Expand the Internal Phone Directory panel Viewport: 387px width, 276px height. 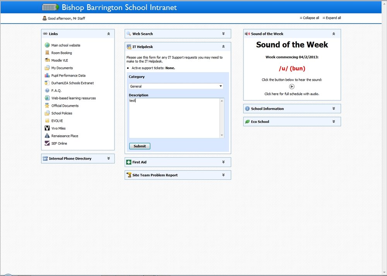click(109, 158)
